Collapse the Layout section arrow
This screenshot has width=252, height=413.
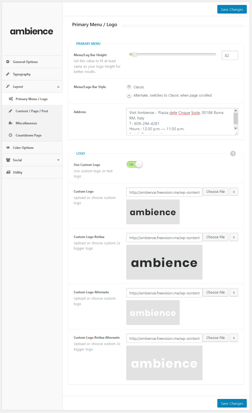[58, 87]
